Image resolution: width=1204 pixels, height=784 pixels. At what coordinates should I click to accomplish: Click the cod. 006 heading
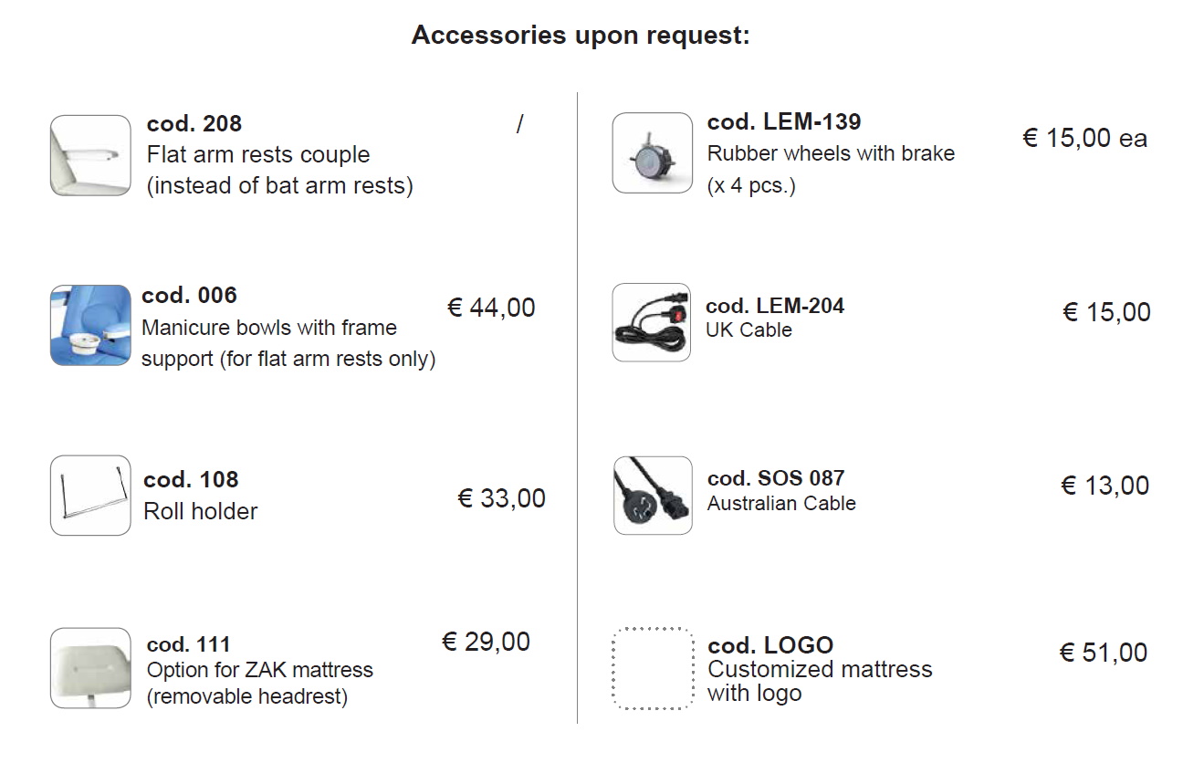click(x=189, y=296)
